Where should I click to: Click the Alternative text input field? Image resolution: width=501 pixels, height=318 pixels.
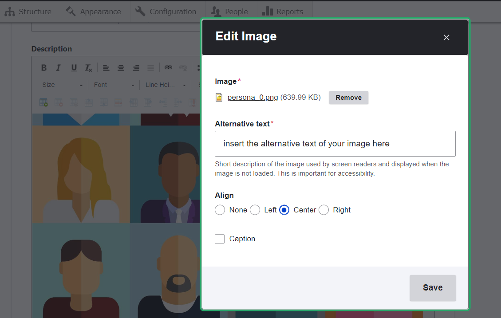(x=335, y=144)
